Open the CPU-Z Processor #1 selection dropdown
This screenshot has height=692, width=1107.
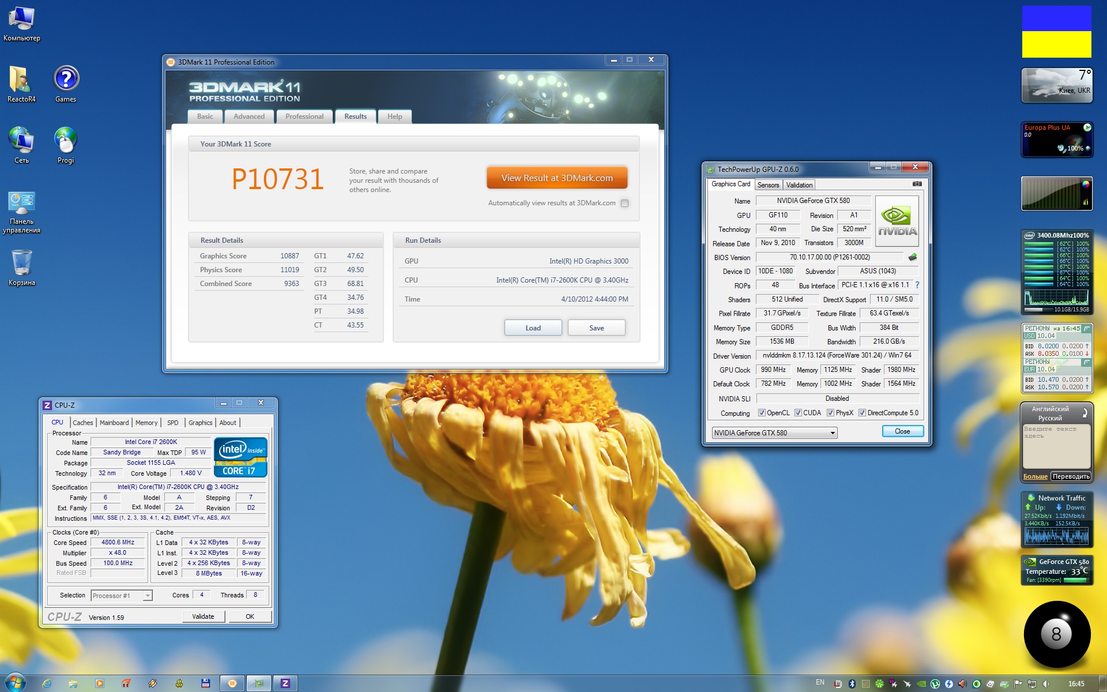(122, 596)
